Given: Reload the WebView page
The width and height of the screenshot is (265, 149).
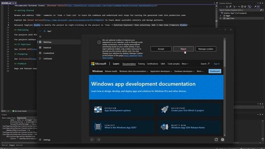Looking at the screenshot, I should point(216,140).
